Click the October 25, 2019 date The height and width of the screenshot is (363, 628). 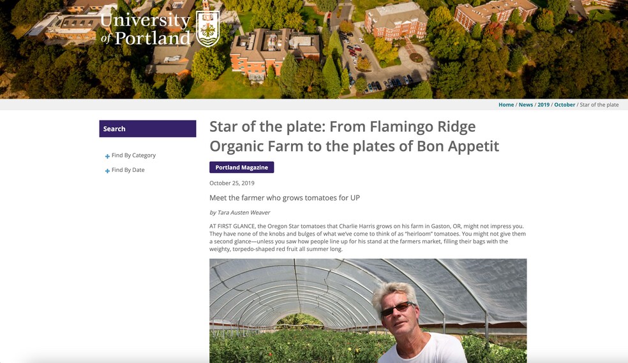[232, 183]
